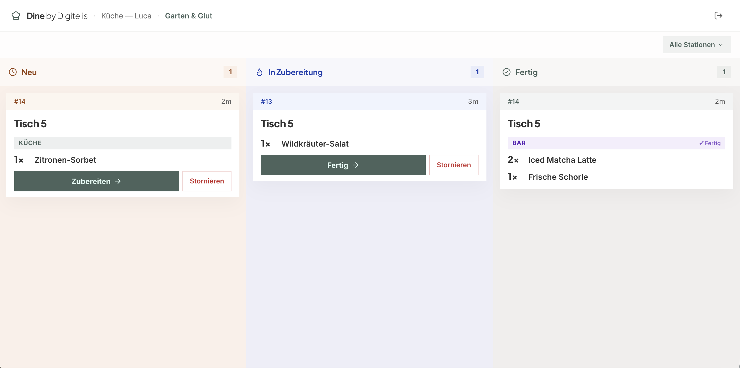The image size is (740, 368).
Task: Click the Neu column count badge
Action: coord(230,72)
